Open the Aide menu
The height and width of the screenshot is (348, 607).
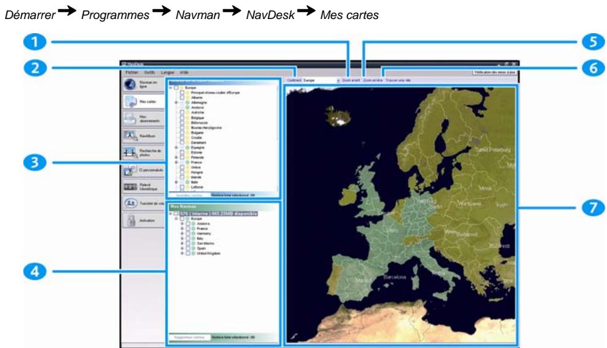pos(184,72)
